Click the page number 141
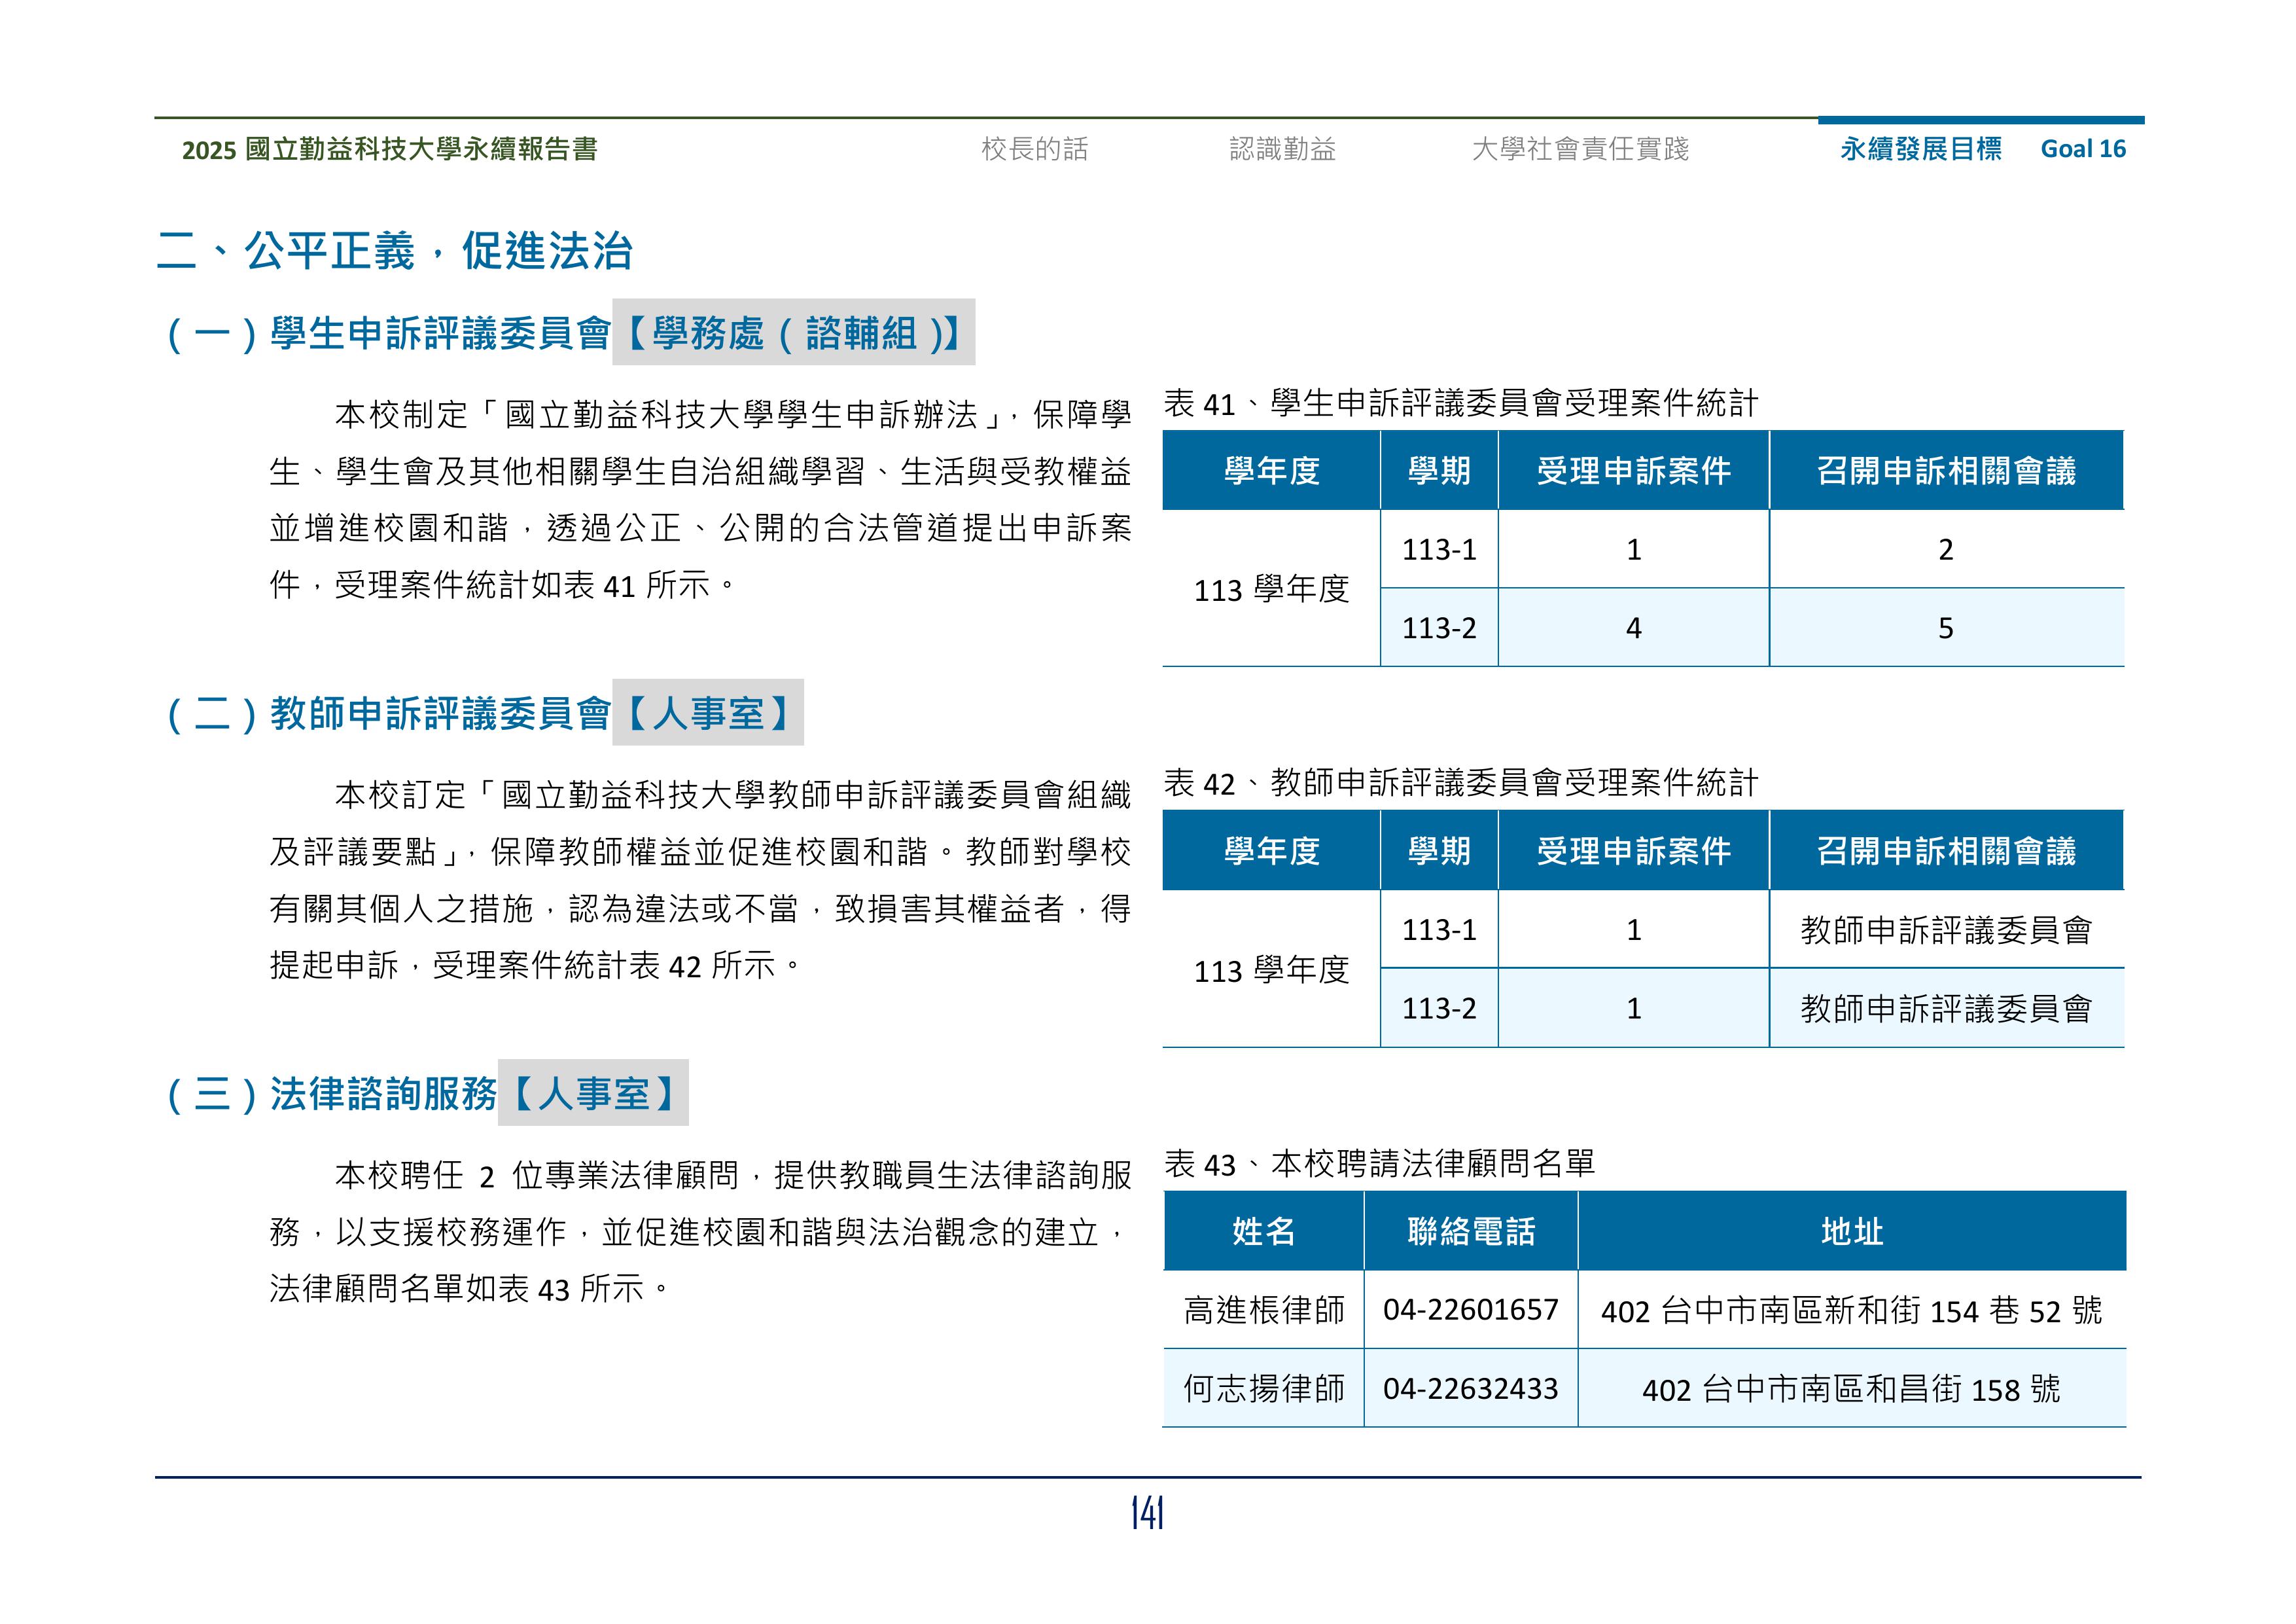 pyautogui.click(x=1147, y=1513)
